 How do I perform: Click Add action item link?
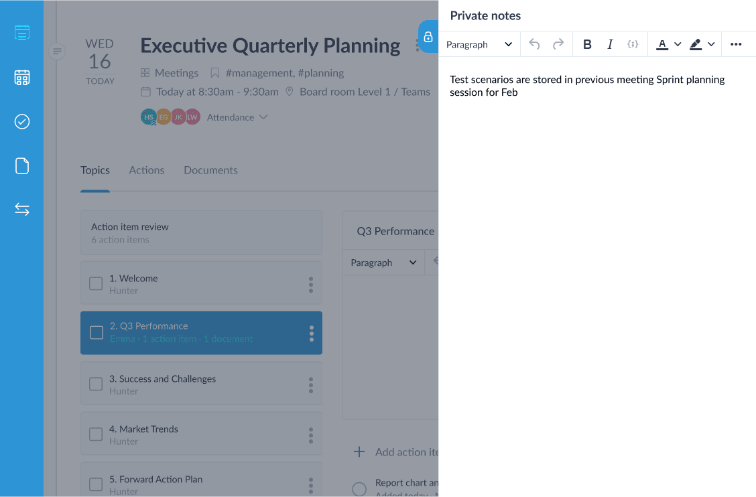pos(396,452)
